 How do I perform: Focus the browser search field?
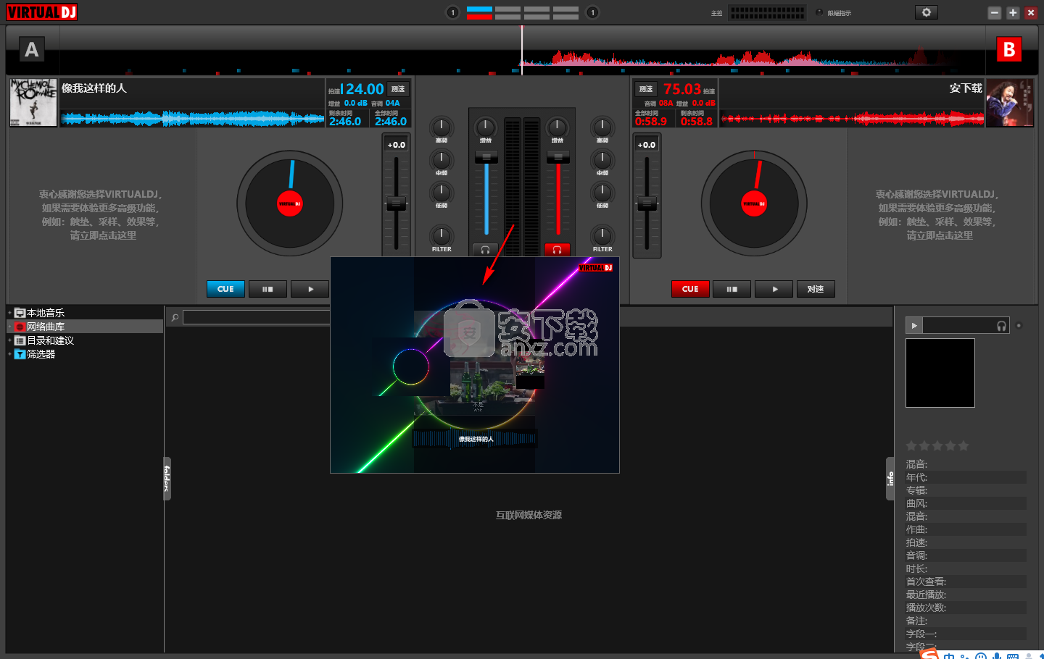coord(257,317)
